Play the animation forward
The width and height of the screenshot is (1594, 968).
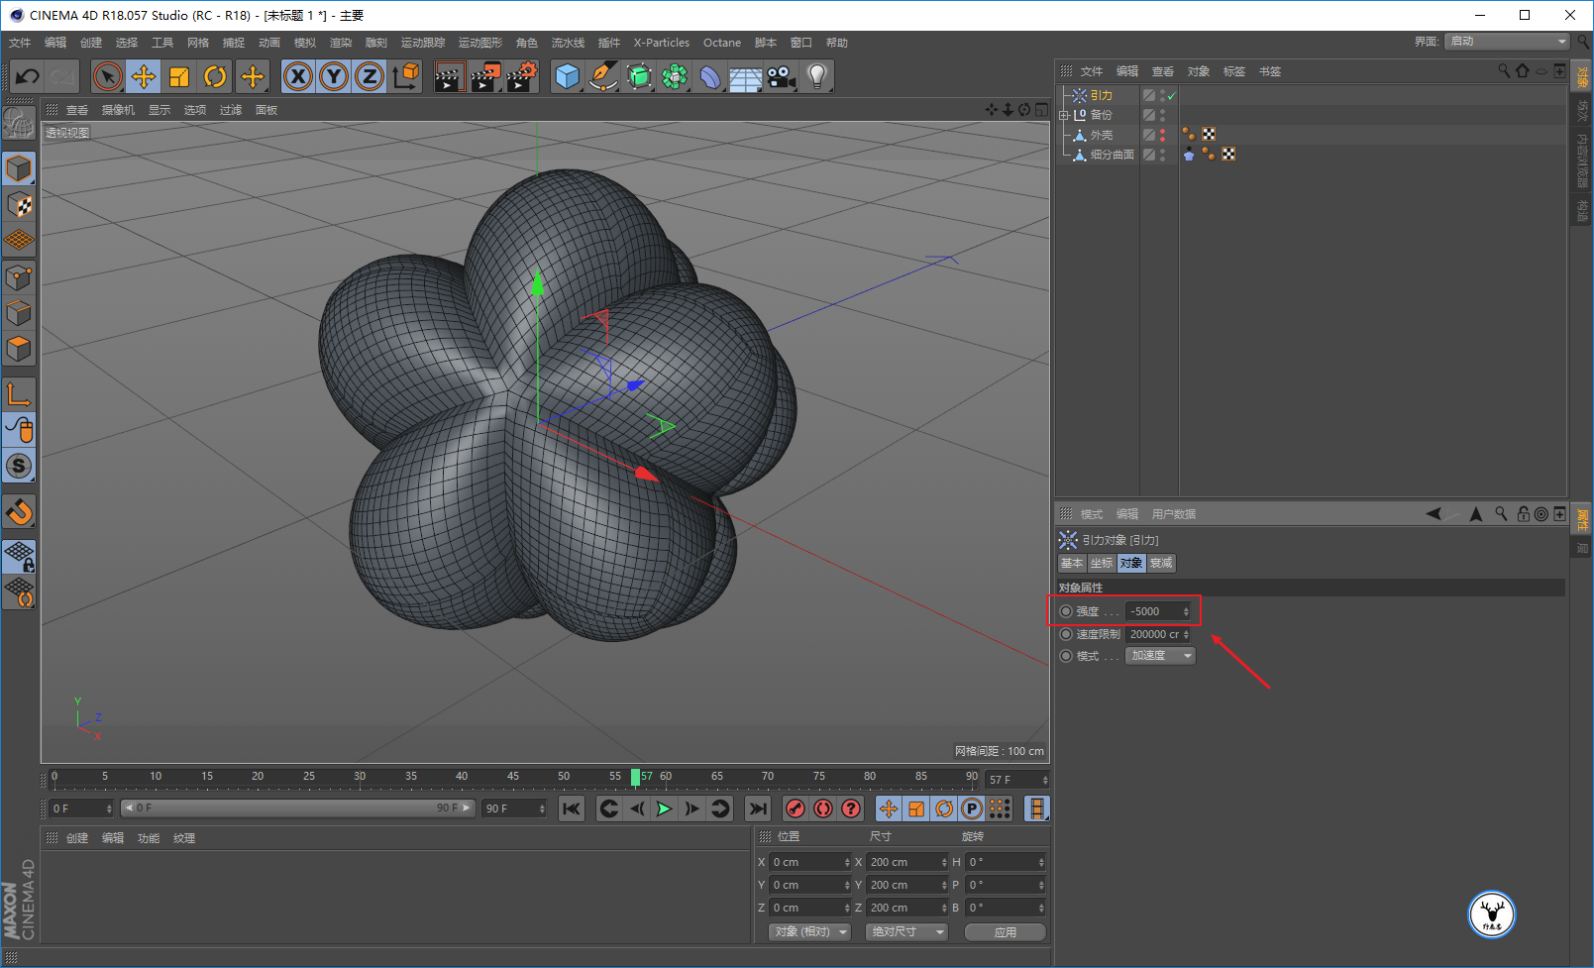point(664,808)
